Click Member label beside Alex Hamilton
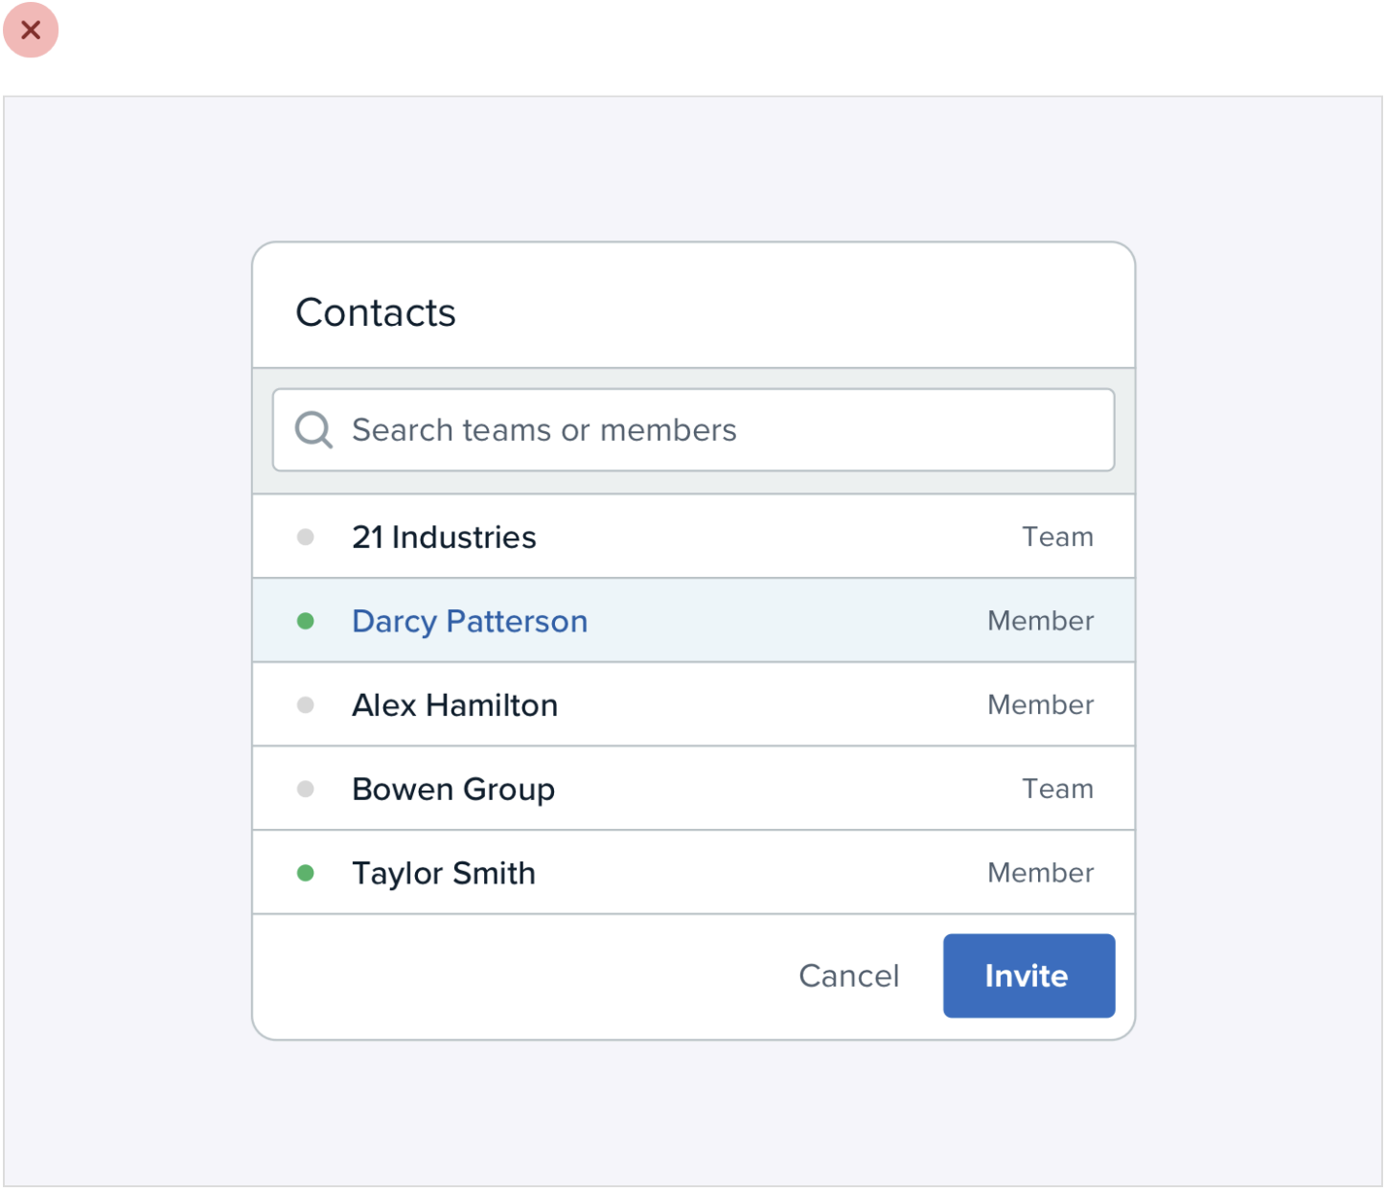Viewport: 1386px width, 1192px height. point(1040,705)
